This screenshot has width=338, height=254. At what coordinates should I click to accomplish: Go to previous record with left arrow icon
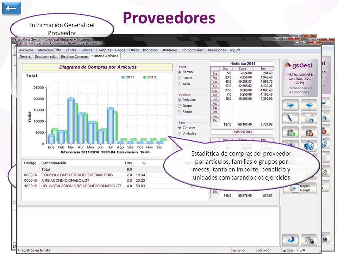(309, 105)
